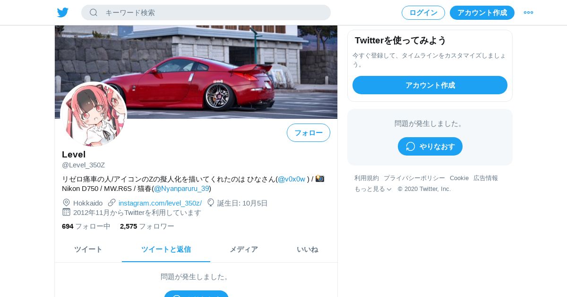Click the retry arrow icon in sidebar
The width and height of the screenshot is (567, 297).
(411, 147)
